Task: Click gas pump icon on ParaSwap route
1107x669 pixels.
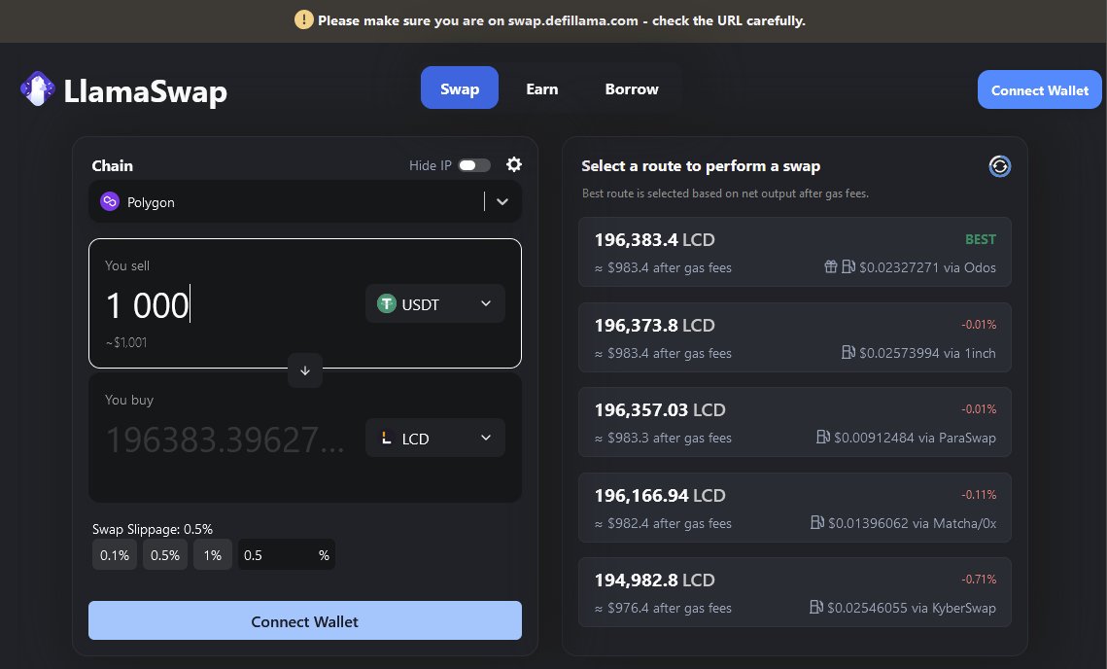Action: (x=822, y=437)
